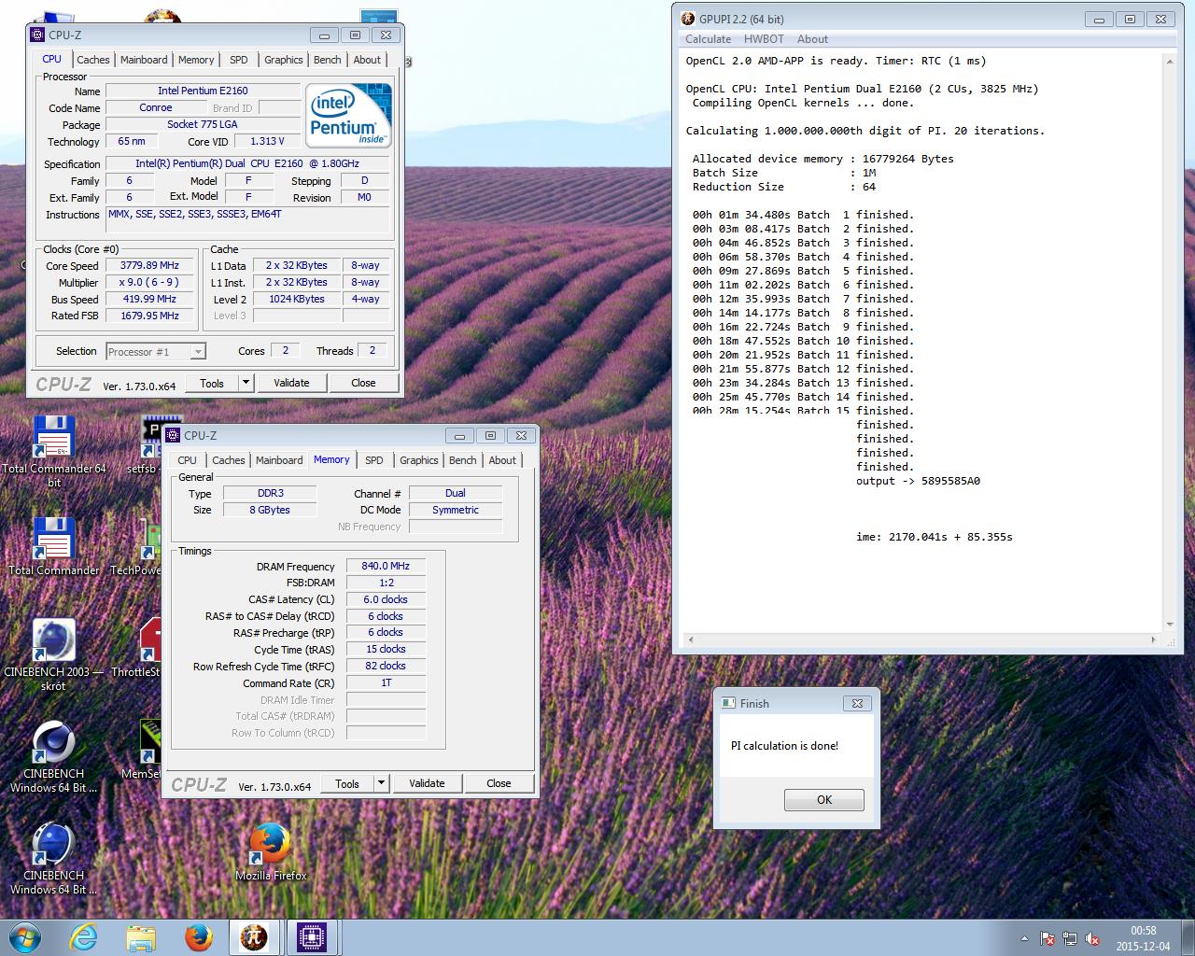The width and height of the screenshot is (1195, 956).
Task: Click Tools button in top CPU-Z window
Action: (212, 383)
